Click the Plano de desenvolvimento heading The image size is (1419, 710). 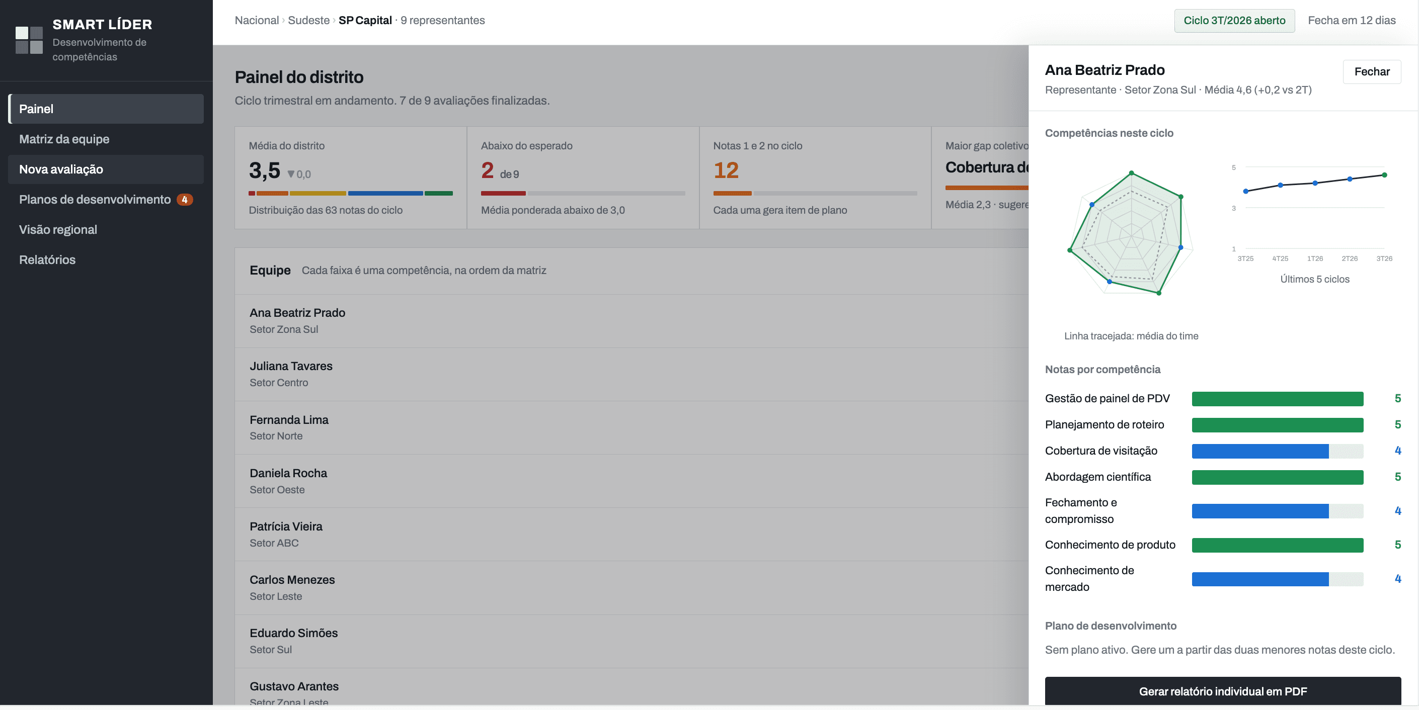[1111, 626]
